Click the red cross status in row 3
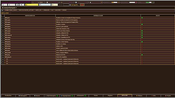The image size is (175, 98). [142, 20]
